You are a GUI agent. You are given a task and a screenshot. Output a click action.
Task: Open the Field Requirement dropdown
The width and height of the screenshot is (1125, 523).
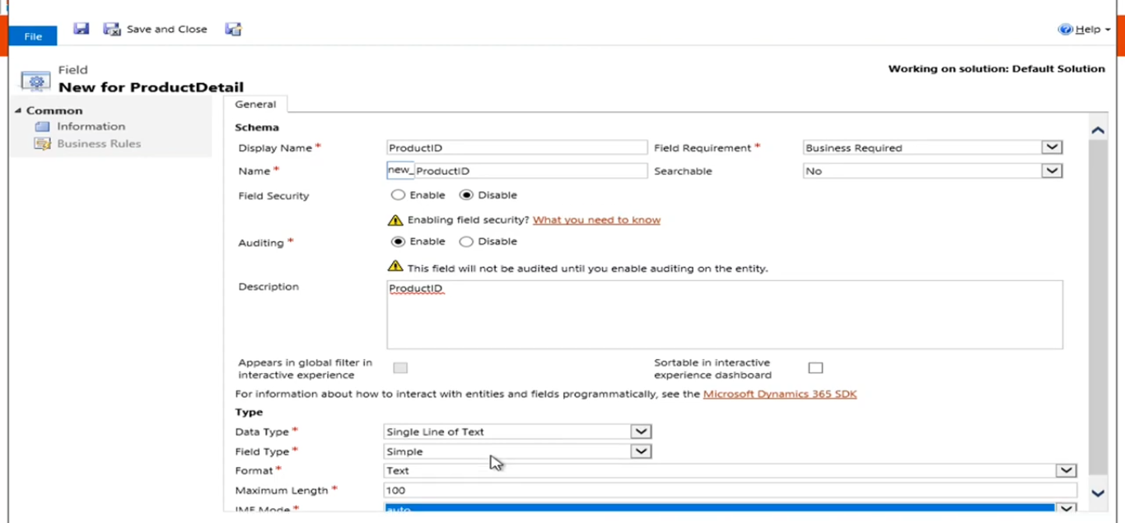[1052, 147]
